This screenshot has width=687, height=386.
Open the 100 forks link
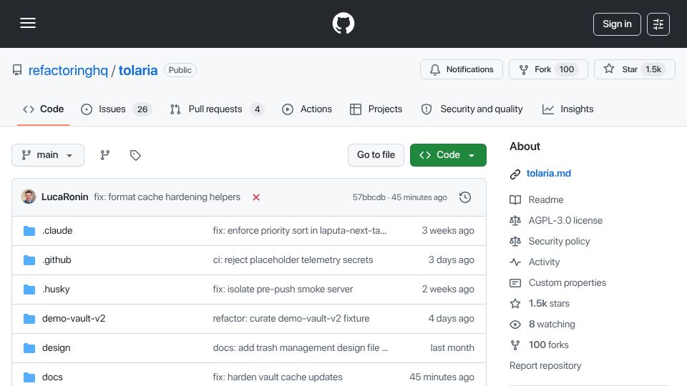(549, 345)
